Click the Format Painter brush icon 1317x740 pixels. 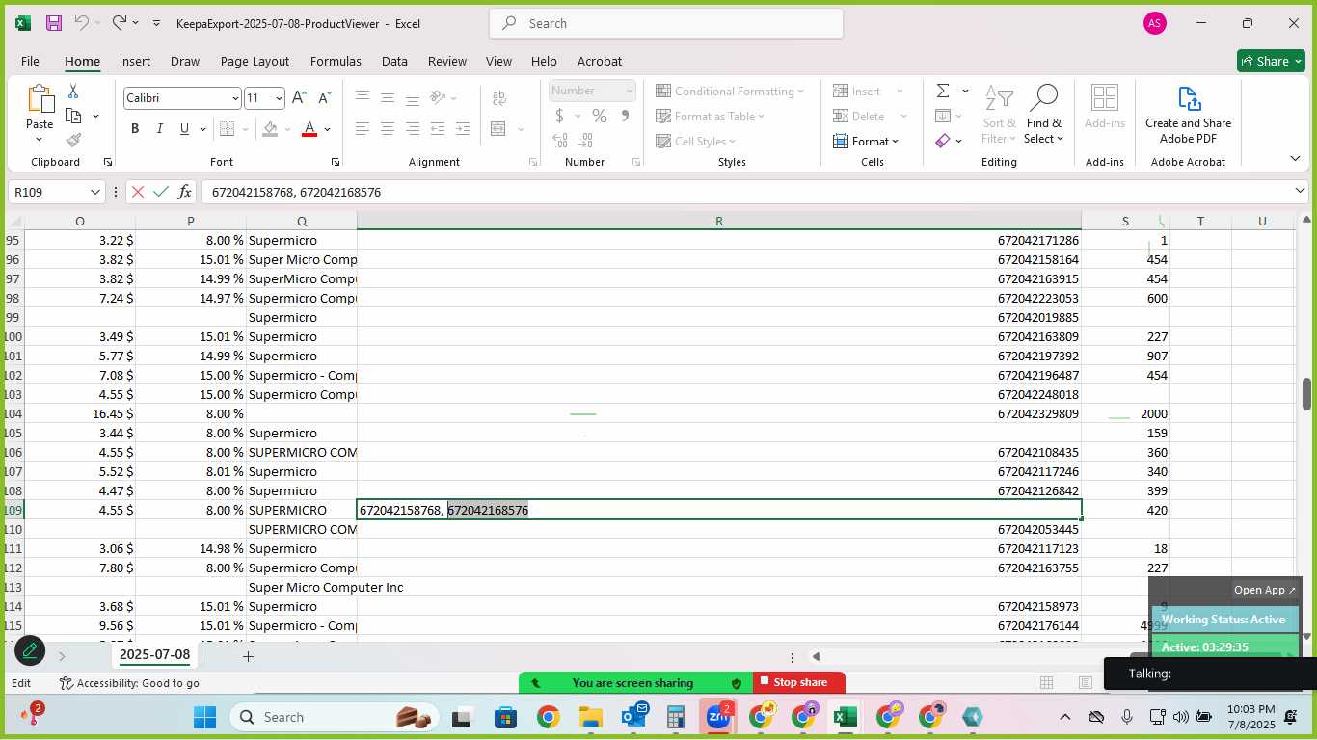pyautogui.click(x=73, y=140)
